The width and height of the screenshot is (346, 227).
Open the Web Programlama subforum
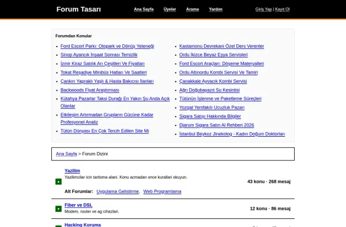pyautogui.click(x=162, y=191)
